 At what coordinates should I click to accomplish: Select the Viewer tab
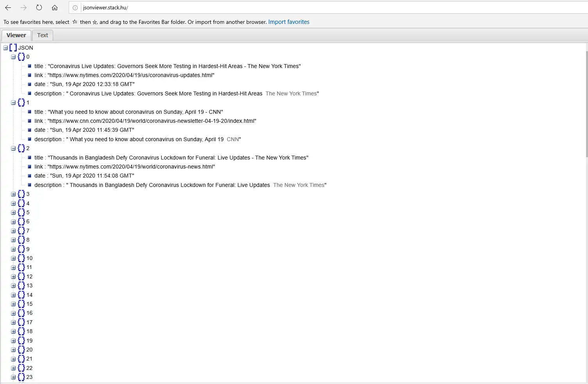pyautogui.click(x=16, y=35)
